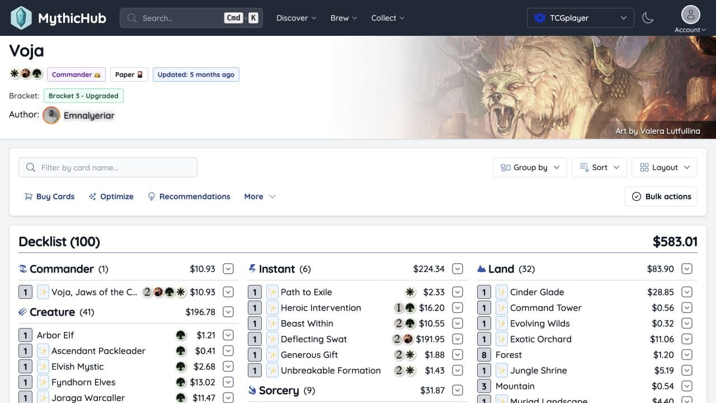This screenshot has height=403, width=716.
Task: Click Buy Cards
Action: tap(49, 196)
